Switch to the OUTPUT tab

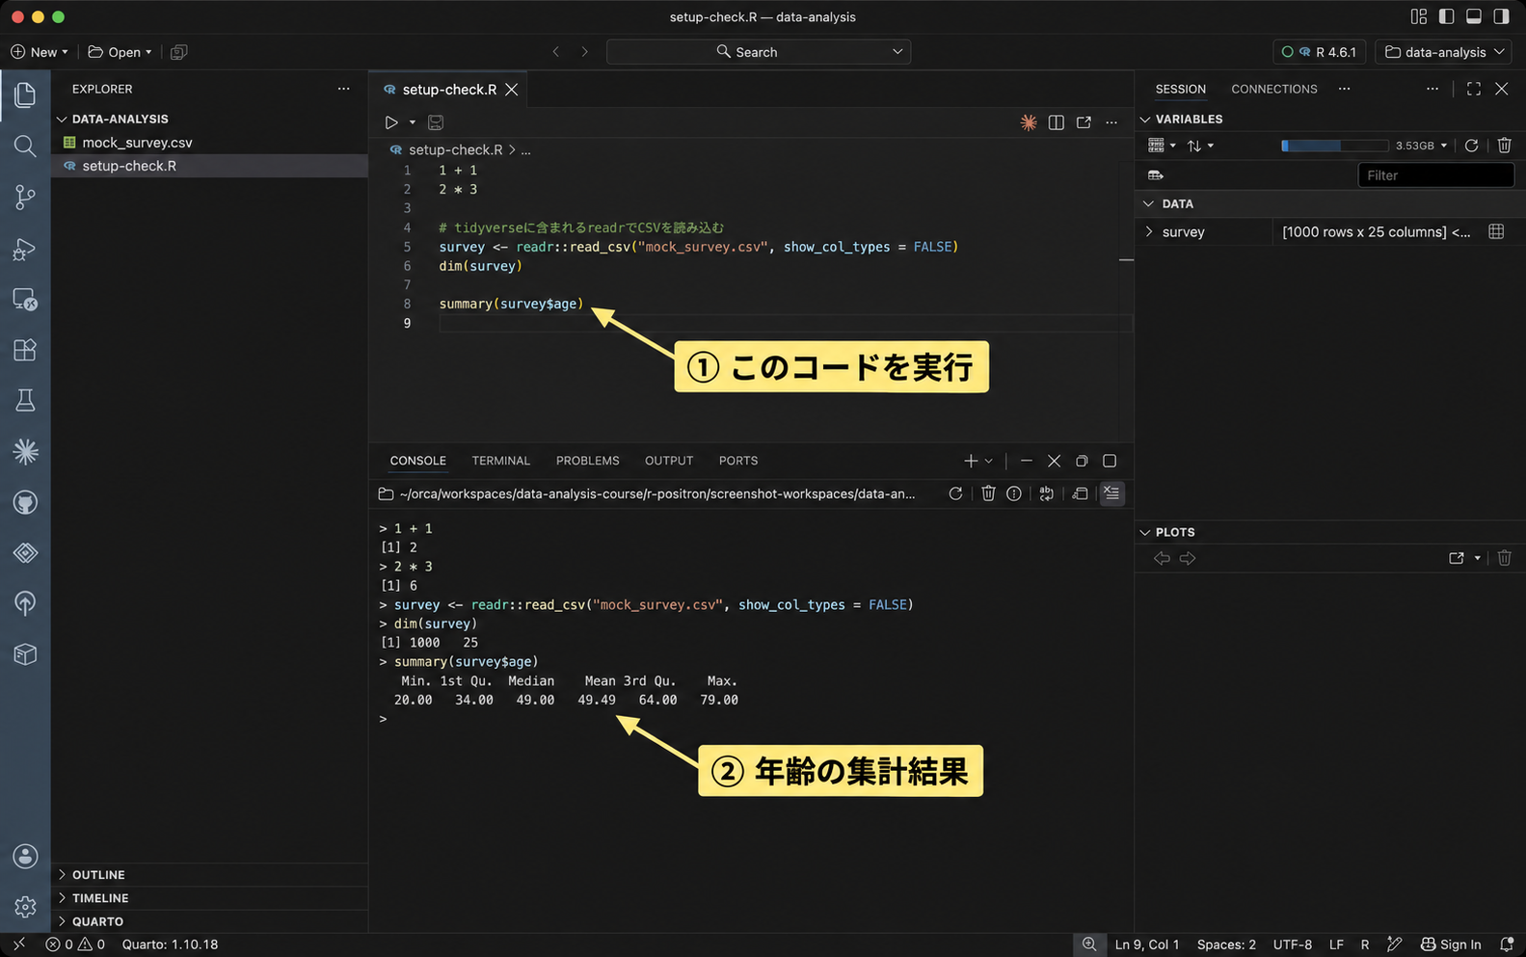coord(669,461)
